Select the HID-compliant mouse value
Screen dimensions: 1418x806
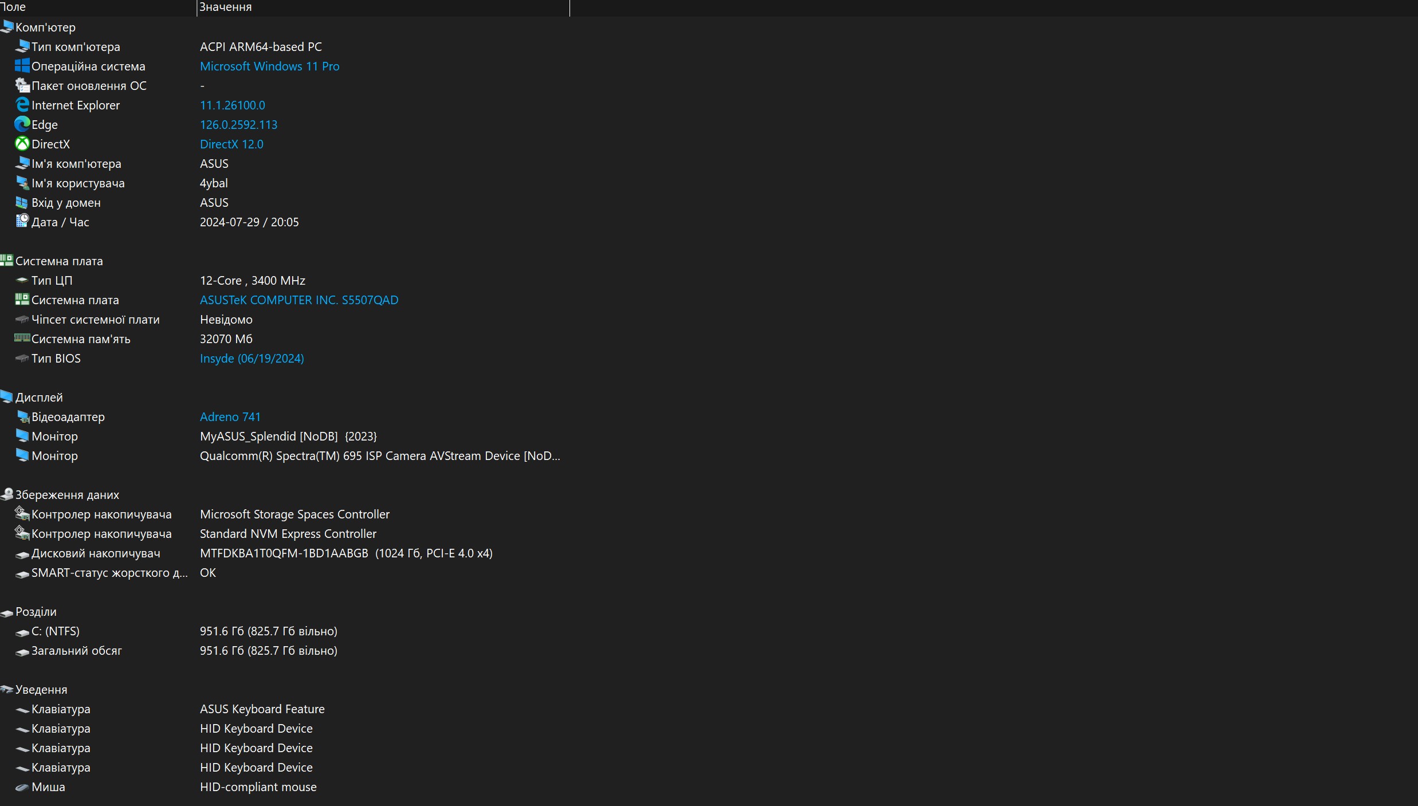(258, 787)
